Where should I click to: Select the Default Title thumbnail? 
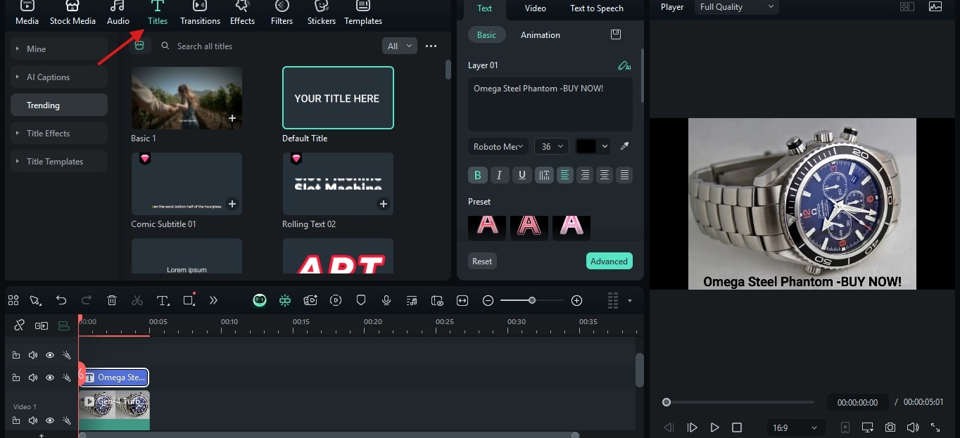338,98
